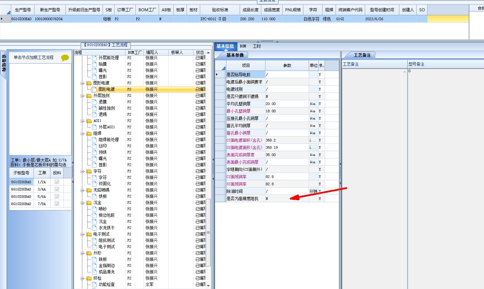Click the 8G1GI00BA0 row with work order 5/6A
Image resolution: width=484 pixels, height=289 pixels.
pyautogui.click(x=40, y=197)
